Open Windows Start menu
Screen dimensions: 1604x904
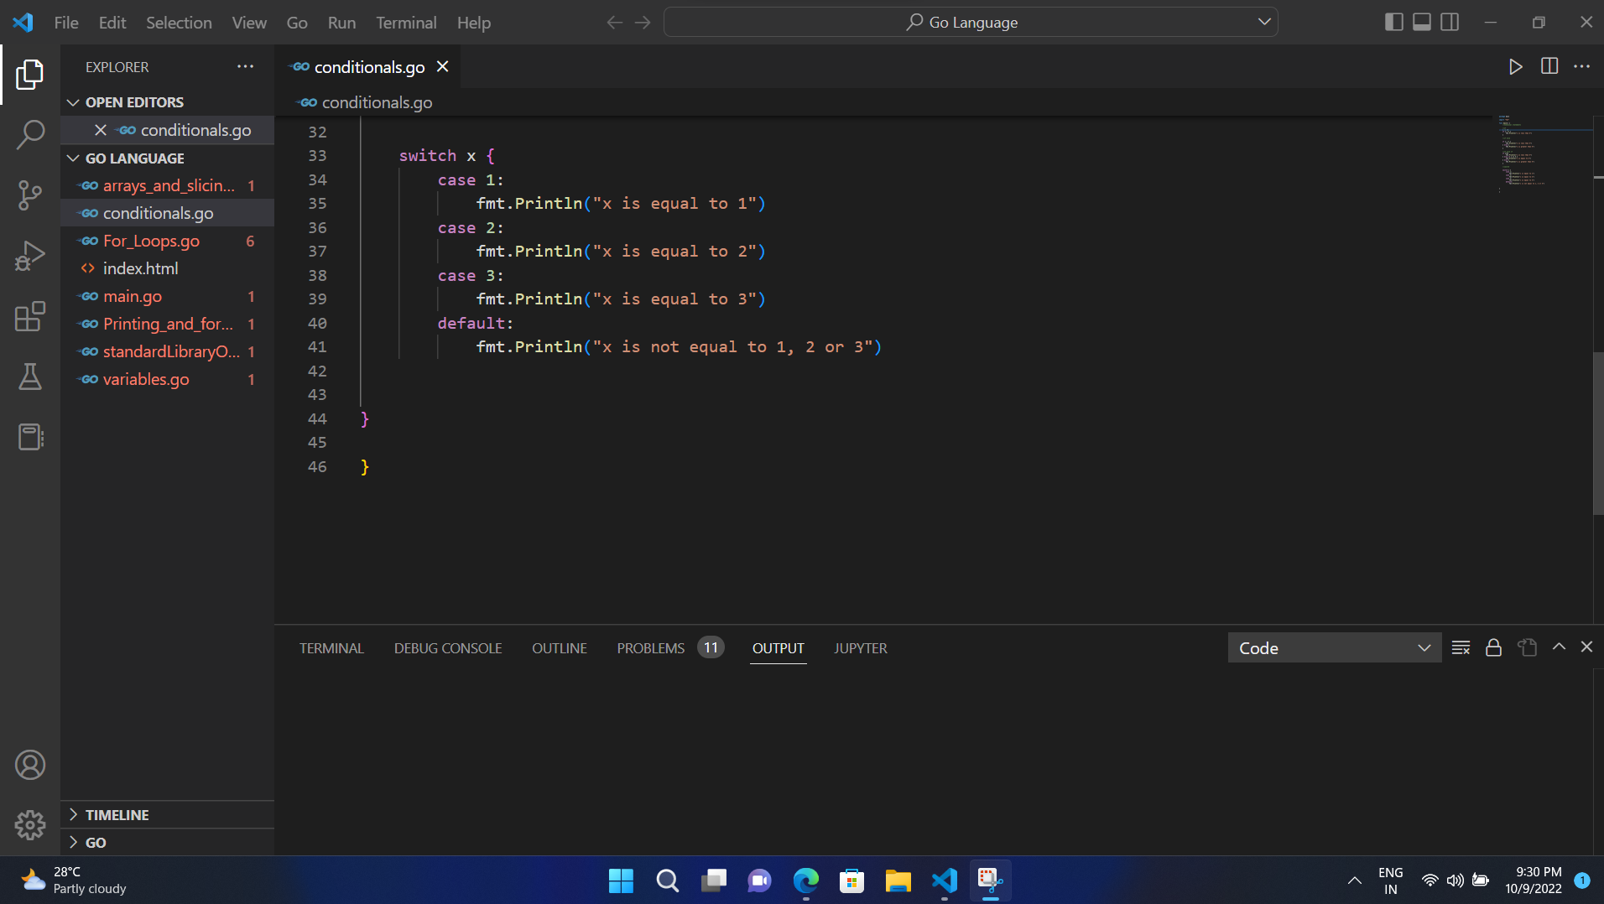621,881
